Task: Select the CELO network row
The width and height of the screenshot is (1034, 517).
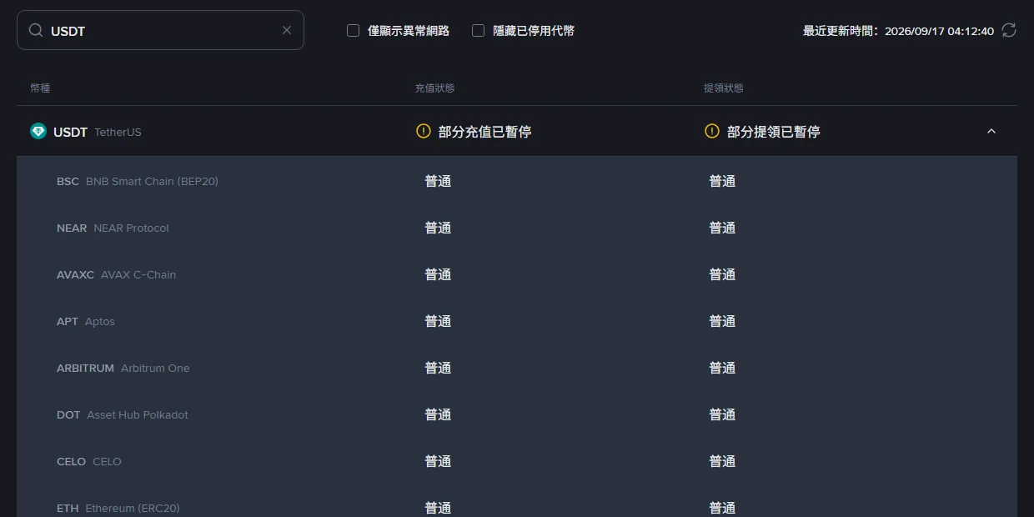Action: coord(517,461)
